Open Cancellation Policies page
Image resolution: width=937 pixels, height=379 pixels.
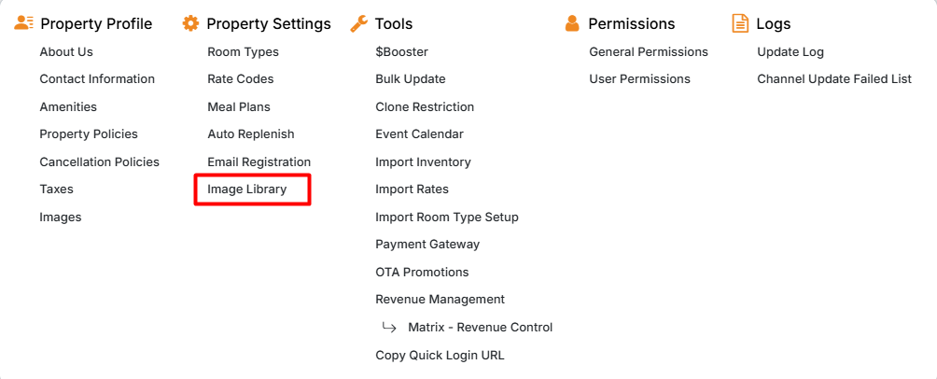99,162
